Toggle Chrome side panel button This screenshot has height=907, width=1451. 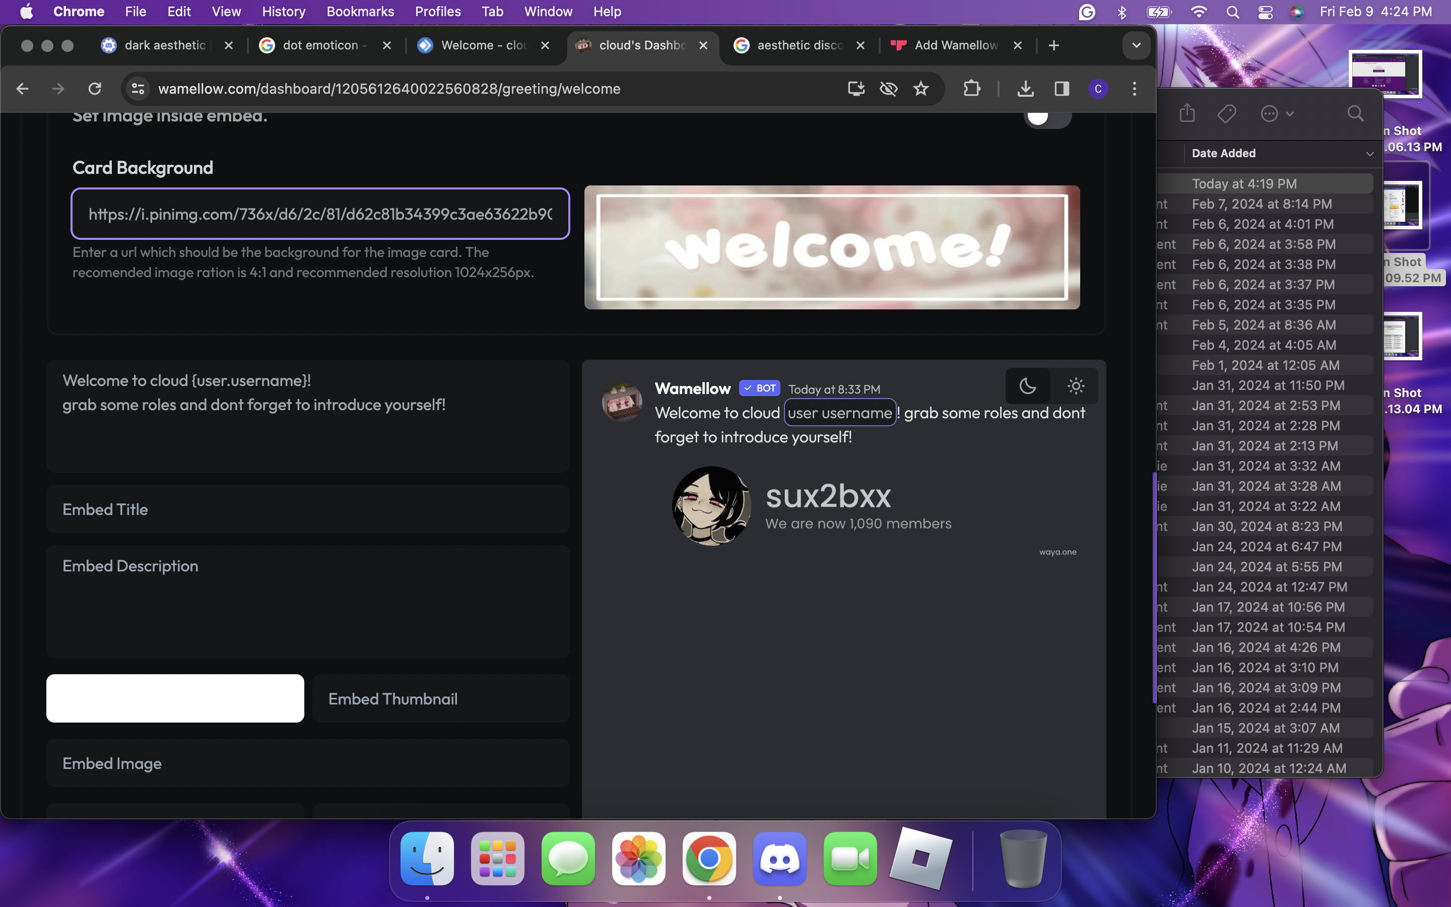click(x=1061, y=89)
